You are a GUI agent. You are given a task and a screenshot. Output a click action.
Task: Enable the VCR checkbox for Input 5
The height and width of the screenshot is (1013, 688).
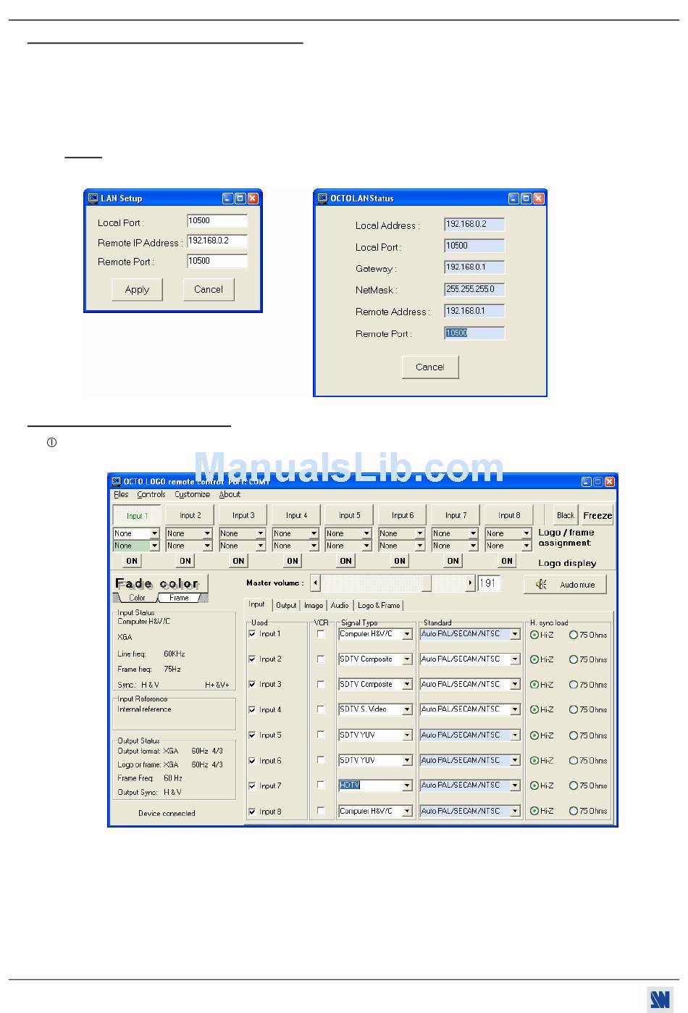click(321, 735)
